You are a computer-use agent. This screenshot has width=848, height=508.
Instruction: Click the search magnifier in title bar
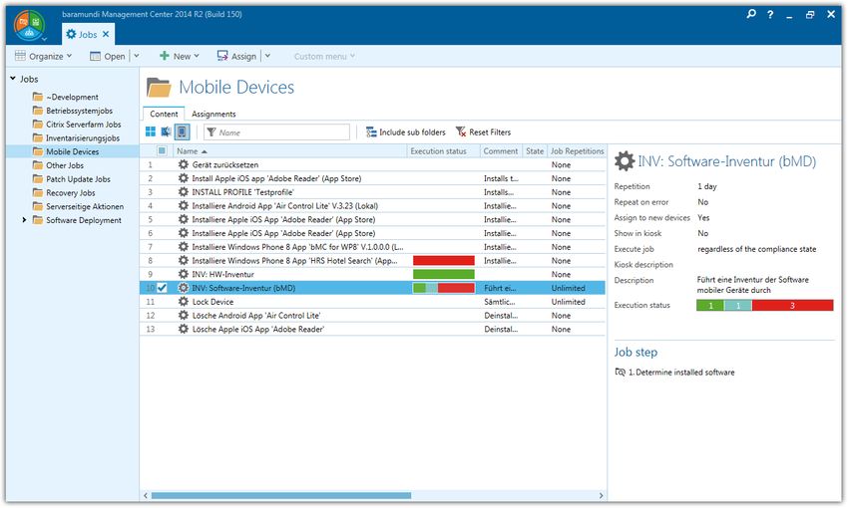point(751,14)
